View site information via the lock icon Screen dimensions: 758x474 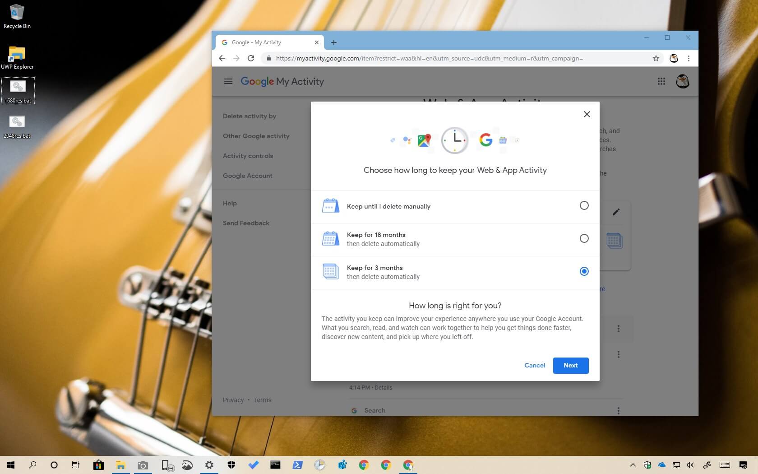pos(269,58)
